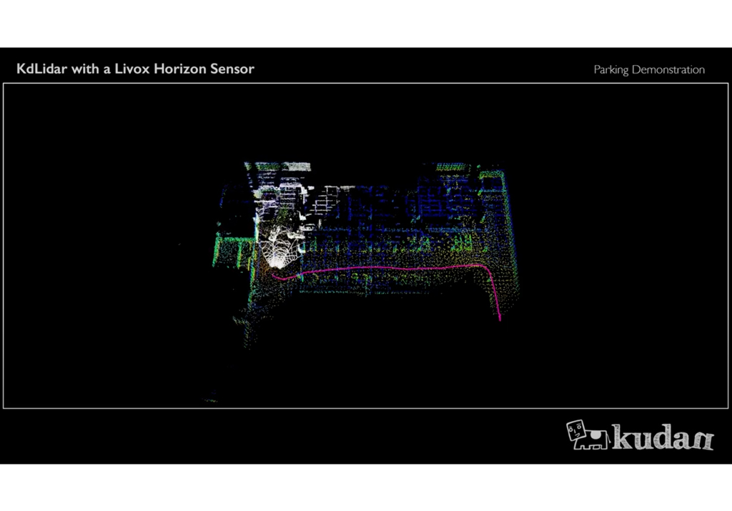This screenshot has height=511, width=732.
Task: Click the Kudan robot mascot icon
Action: coord(588,434)
